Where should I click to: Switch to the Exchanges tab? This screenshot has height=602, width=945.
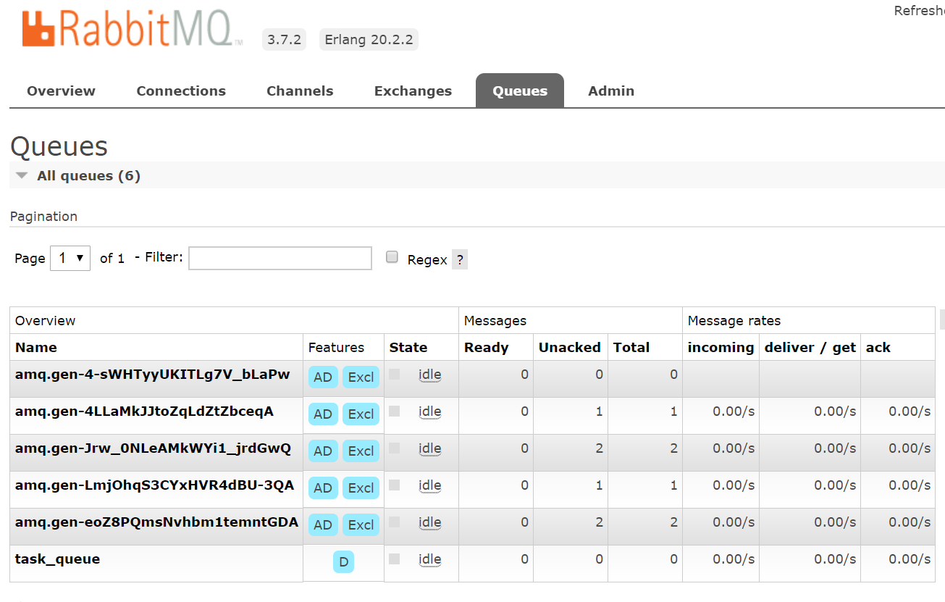click(413, 91)
